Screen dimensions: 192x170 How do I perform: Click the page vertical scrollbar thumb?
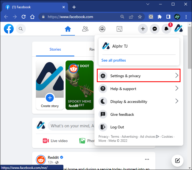190,48
